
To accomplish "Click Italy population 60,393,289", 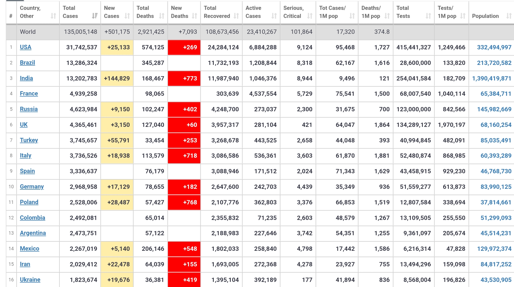I will [x=496, y=156].
